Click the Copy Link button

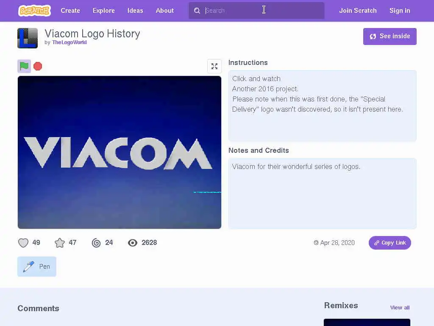coord(390,243)
